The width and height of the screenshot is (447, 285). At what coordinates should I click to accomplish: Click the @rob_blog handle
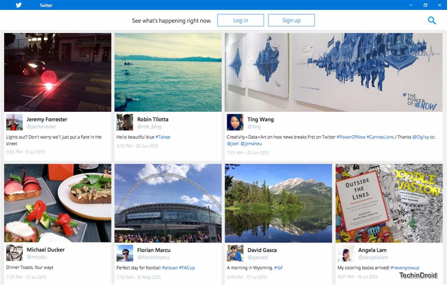click(149, 127)
